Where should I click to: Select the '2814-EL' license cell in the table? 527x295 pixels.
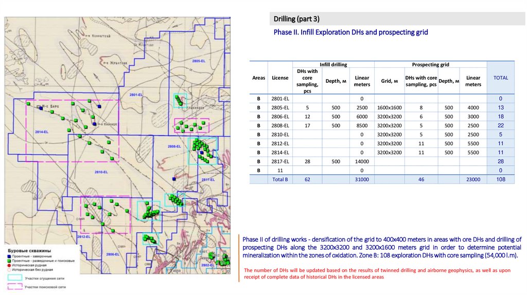(280, 152)
